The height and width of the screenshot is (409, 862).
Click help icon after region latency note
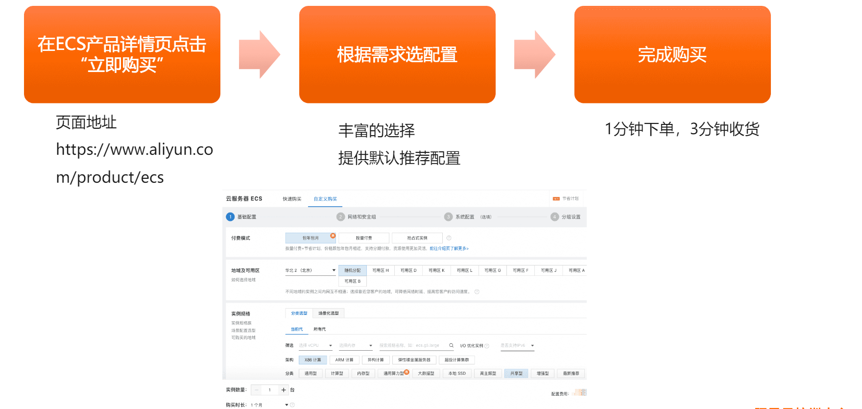click(477, 292)
